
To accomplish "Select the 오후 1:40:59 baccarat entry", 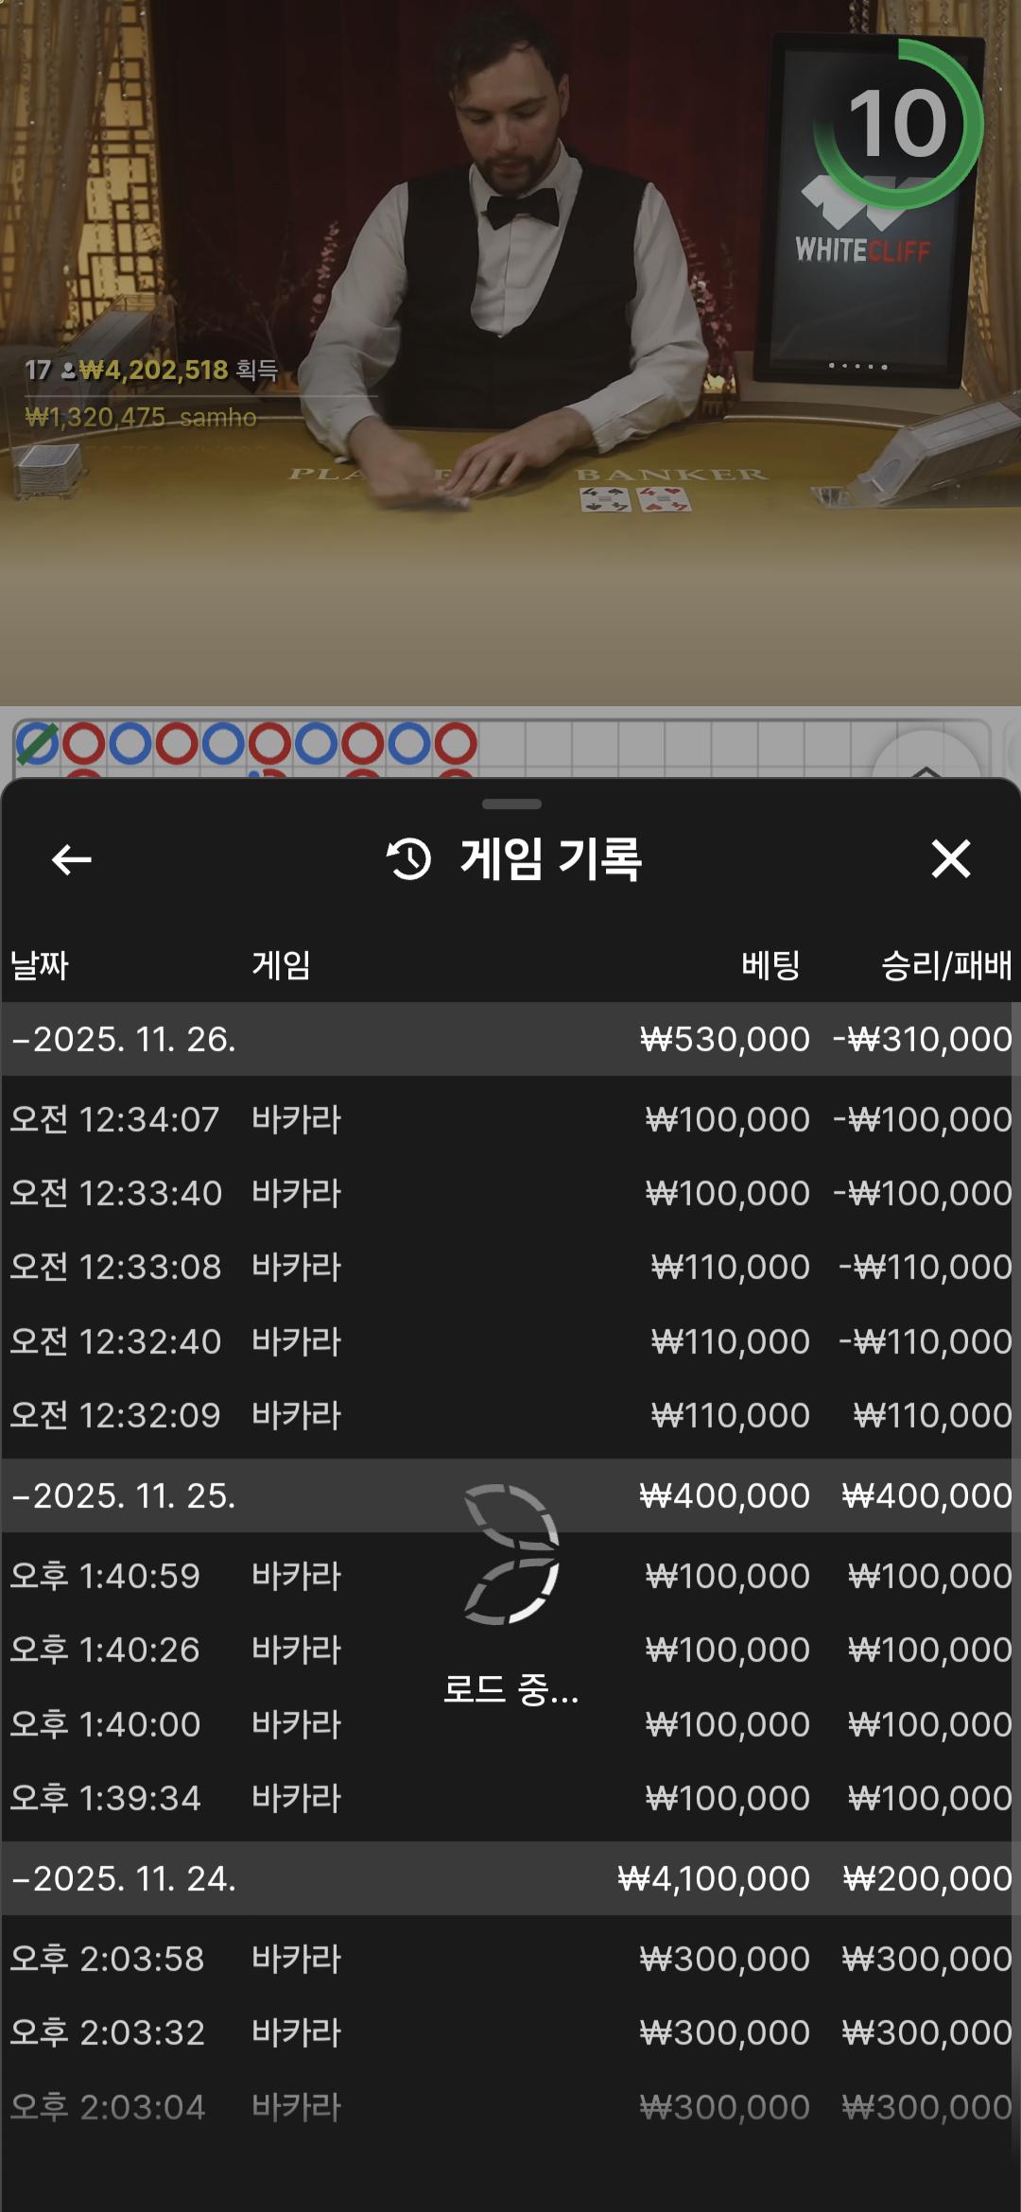I will (510, 1576).
